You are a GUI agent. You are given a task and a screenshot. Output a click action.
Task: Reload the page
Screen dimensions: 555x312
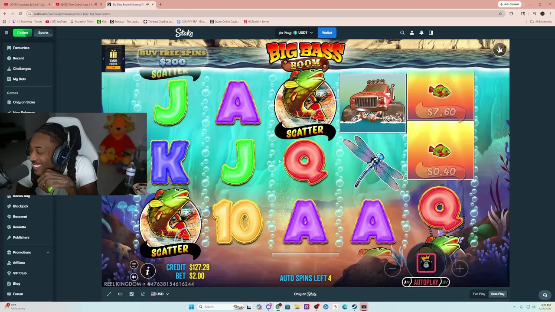tap(20, 13)
